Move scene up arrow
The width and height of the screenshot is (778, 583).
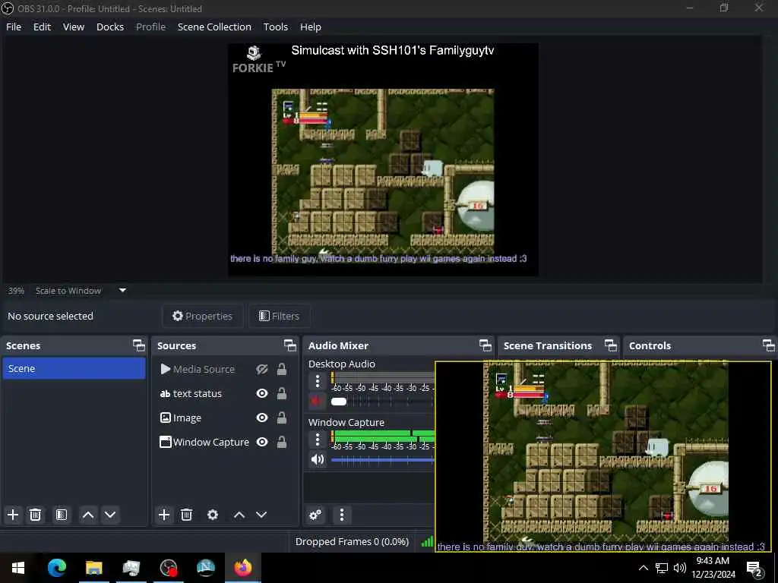click(x=88, y=515)
